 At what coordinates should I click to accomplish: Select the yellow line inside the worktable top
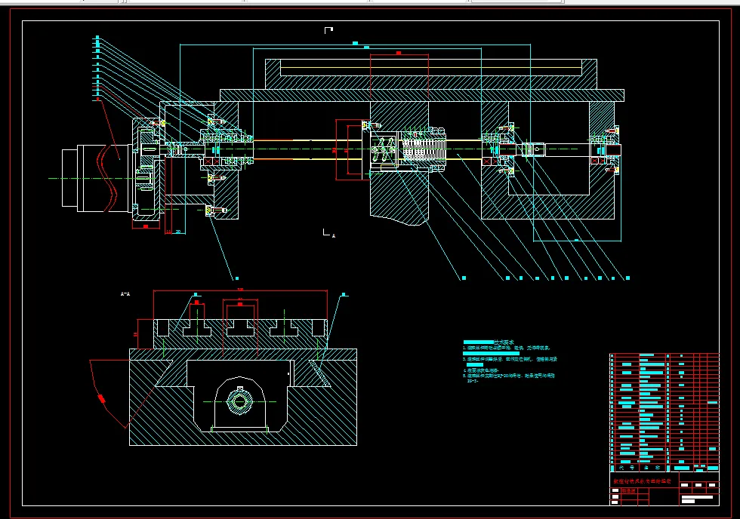[430, 67]
